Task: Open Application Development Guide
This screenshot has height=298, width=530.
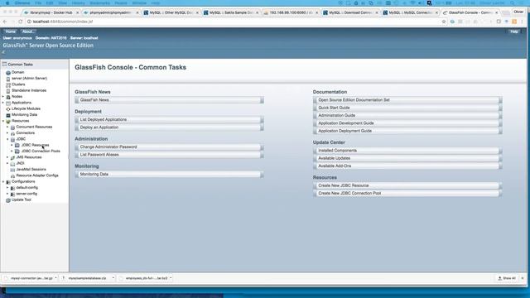Action: pyautogui.click(x=407, y=123)
